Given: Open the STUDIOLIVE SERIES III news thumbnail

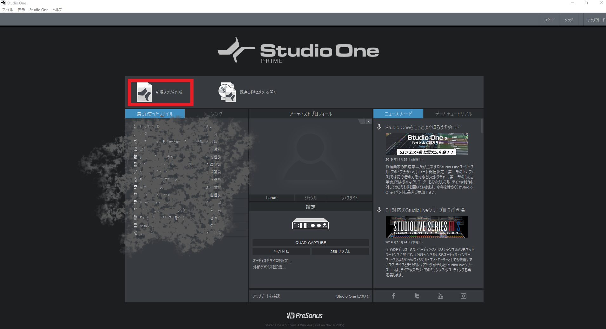Looking at the screenshot, I should tap(426, 227).
